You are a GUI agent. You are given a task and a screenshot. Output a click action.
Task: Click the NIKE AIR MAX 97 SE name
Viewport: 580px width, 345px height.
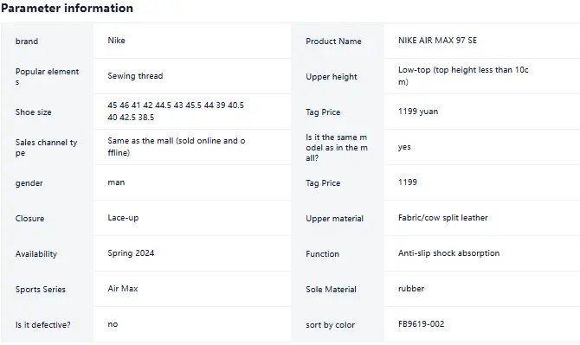tap(437, 41)
